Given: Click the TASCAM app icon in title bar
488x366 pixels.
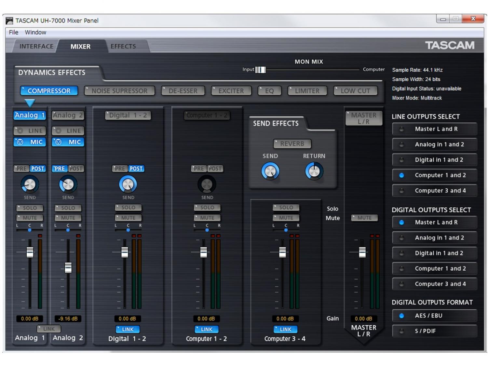Looking at the screenshot, I should tap(9, 21).
